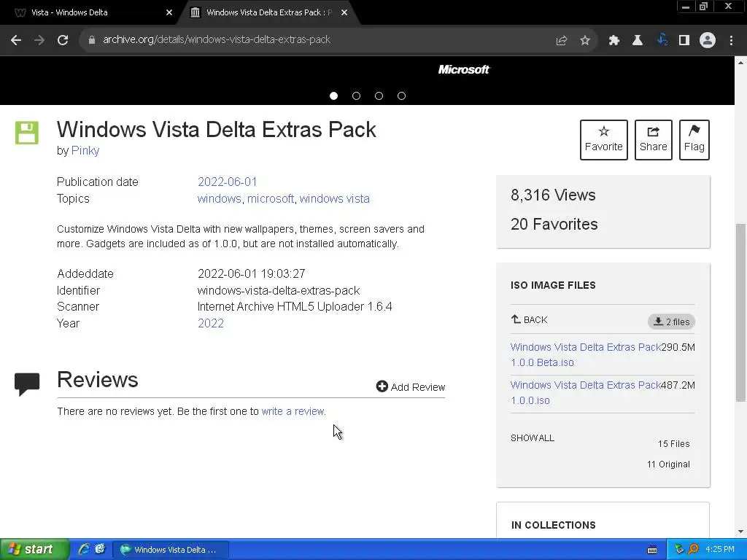Click the Reviews speech bubble icon
747x560 pixels.
point(27,384)
